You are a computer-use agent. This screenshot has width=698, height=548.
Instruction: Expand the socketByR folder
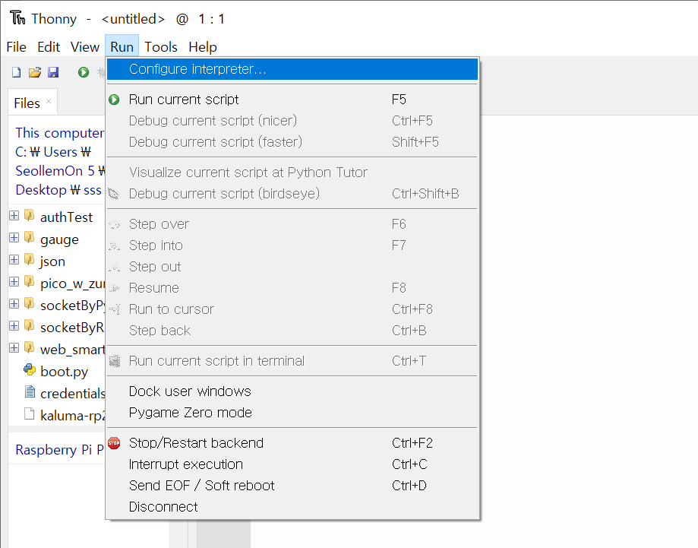pos(14,325)
